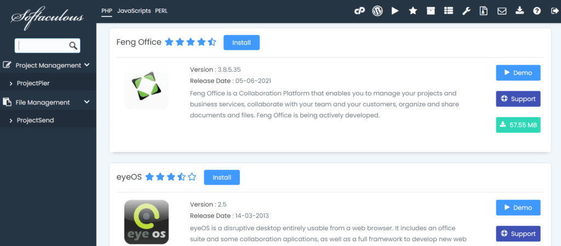Open ProjectPier in the sidebar
This screenshot has width=561, height=246.
pos(33,83)
